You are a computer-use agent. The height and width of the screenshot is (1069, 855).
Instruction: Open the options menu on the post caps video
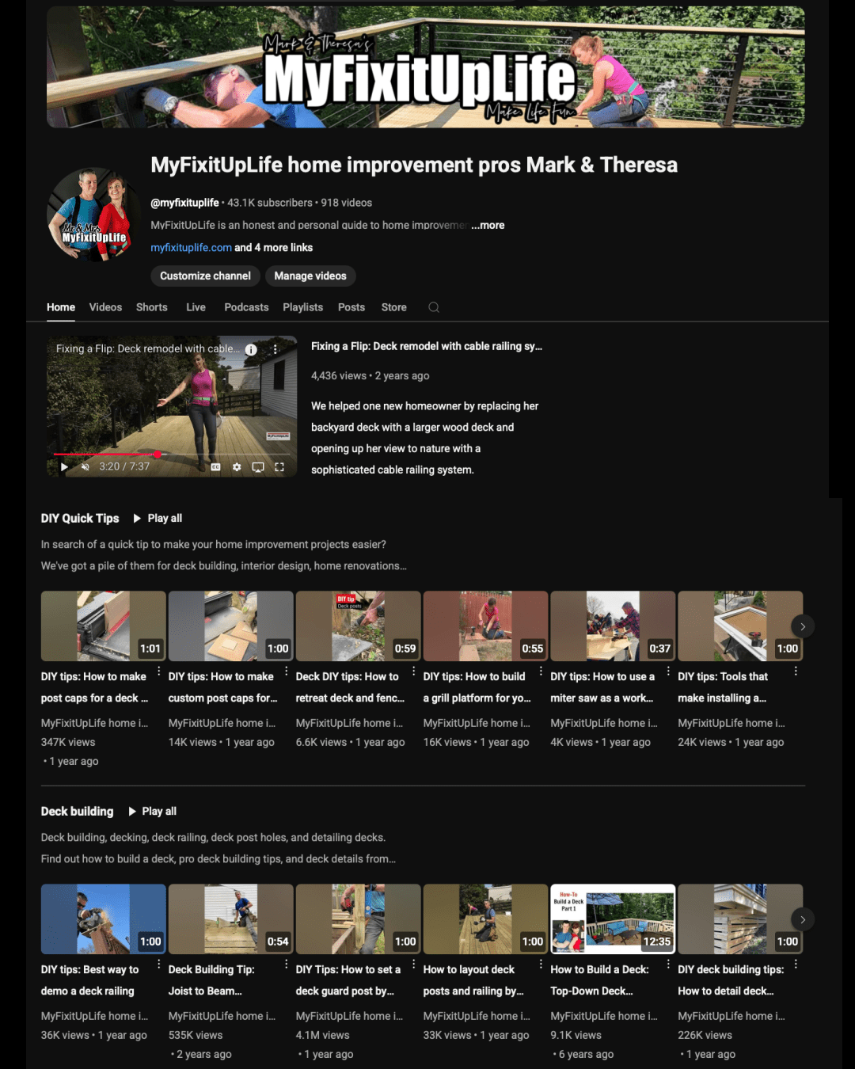[159, 671]
